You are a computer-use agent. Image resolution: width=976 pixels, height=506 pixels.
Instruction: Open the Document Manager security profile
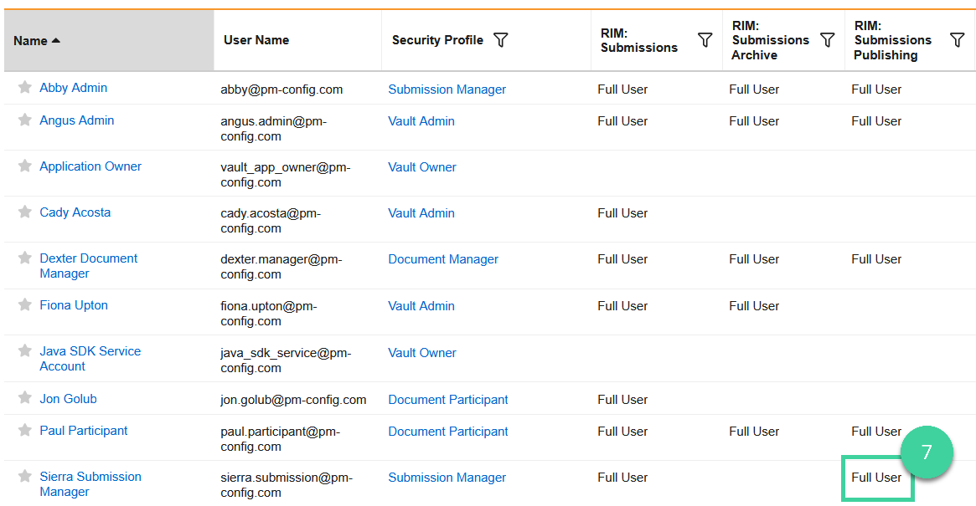(x=443, y=259)
